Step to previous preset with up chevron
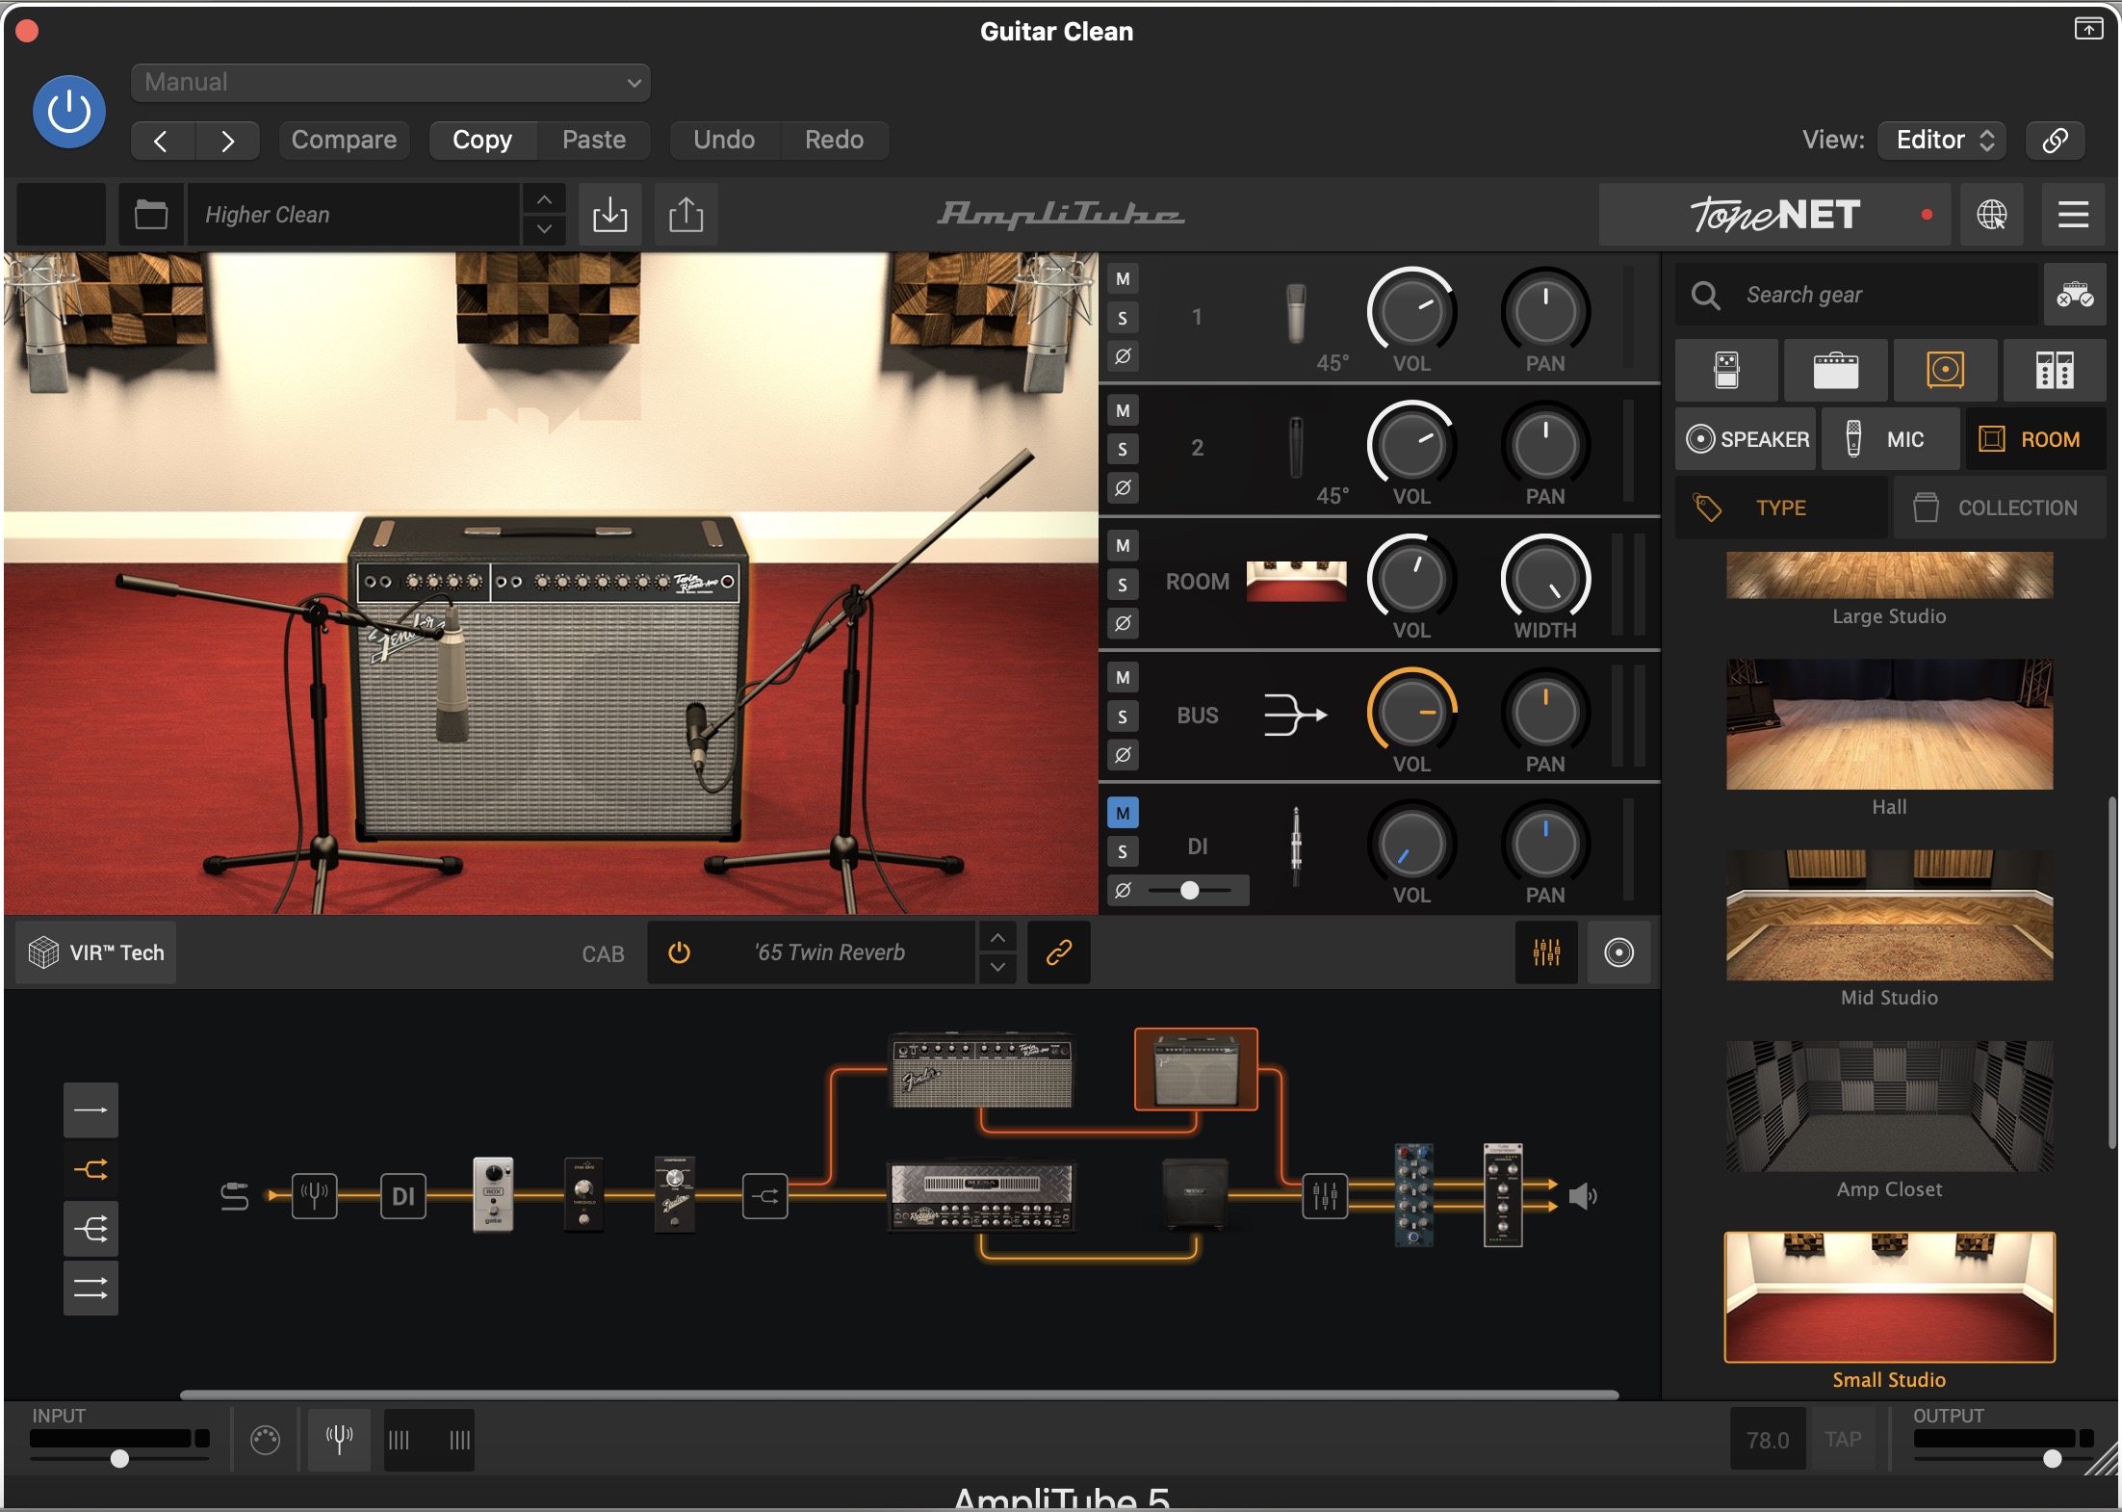The width and height of the screenshot is (2122, 1512). coord(544,199)
